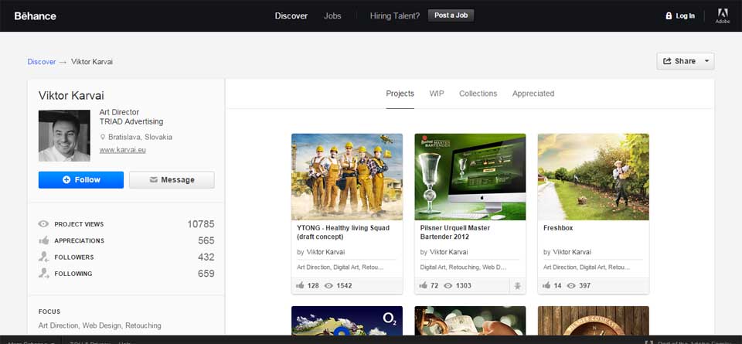
Task: Click the thumbs-up icon under Pilsner Urquell project
Action: point(424,286)
